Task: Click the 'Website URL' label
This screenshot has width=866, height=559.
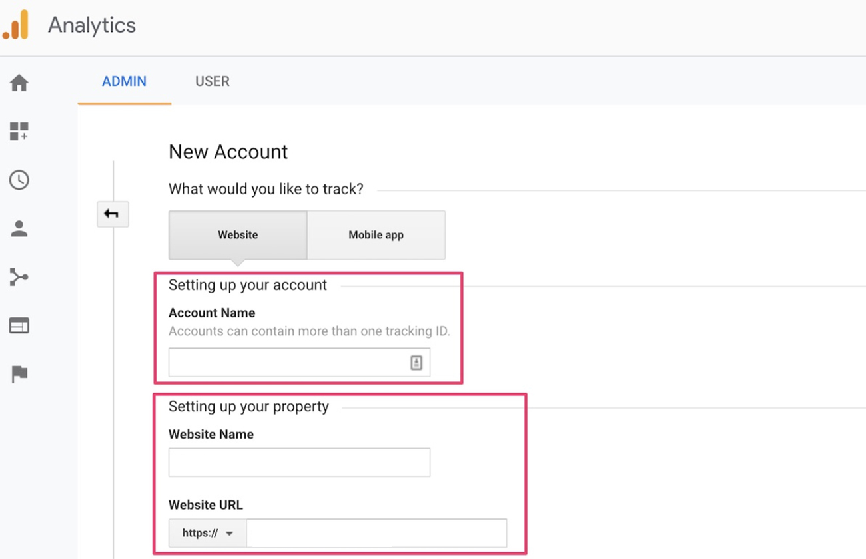Action: pos(206,505)
